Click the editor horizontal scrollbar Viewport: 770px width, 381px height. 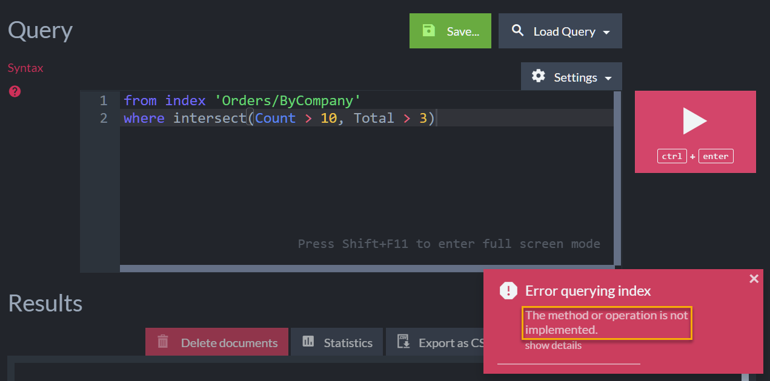click(x=367, y=269)
